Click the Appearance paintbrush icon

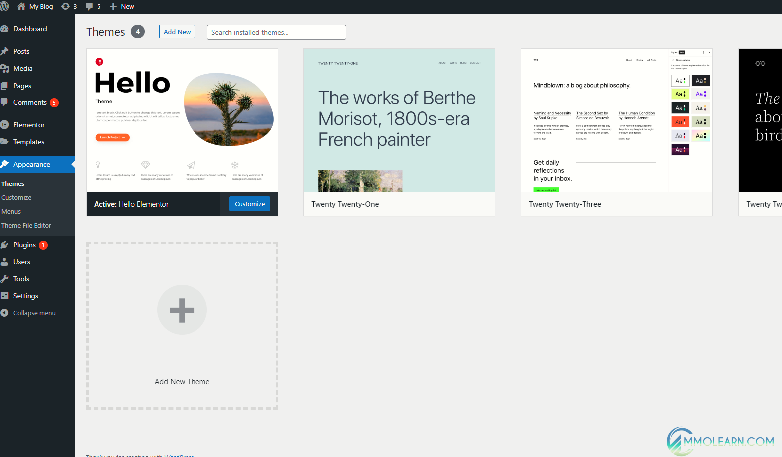pos(4,164)
